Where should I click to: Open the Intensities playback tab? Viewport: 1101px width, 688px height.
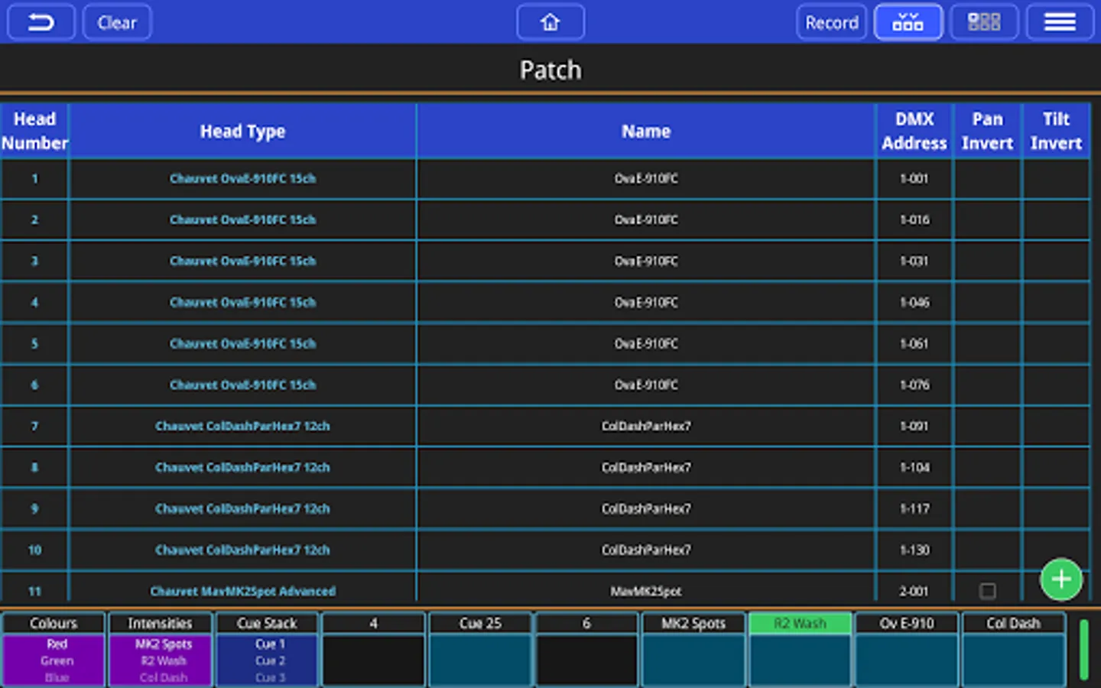tap(160, 623)
